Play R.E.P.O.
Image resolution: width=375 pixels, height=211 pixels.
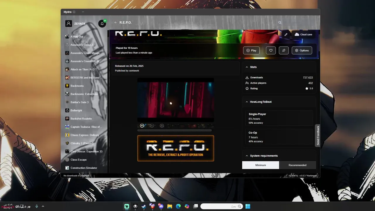click(251, 50)
